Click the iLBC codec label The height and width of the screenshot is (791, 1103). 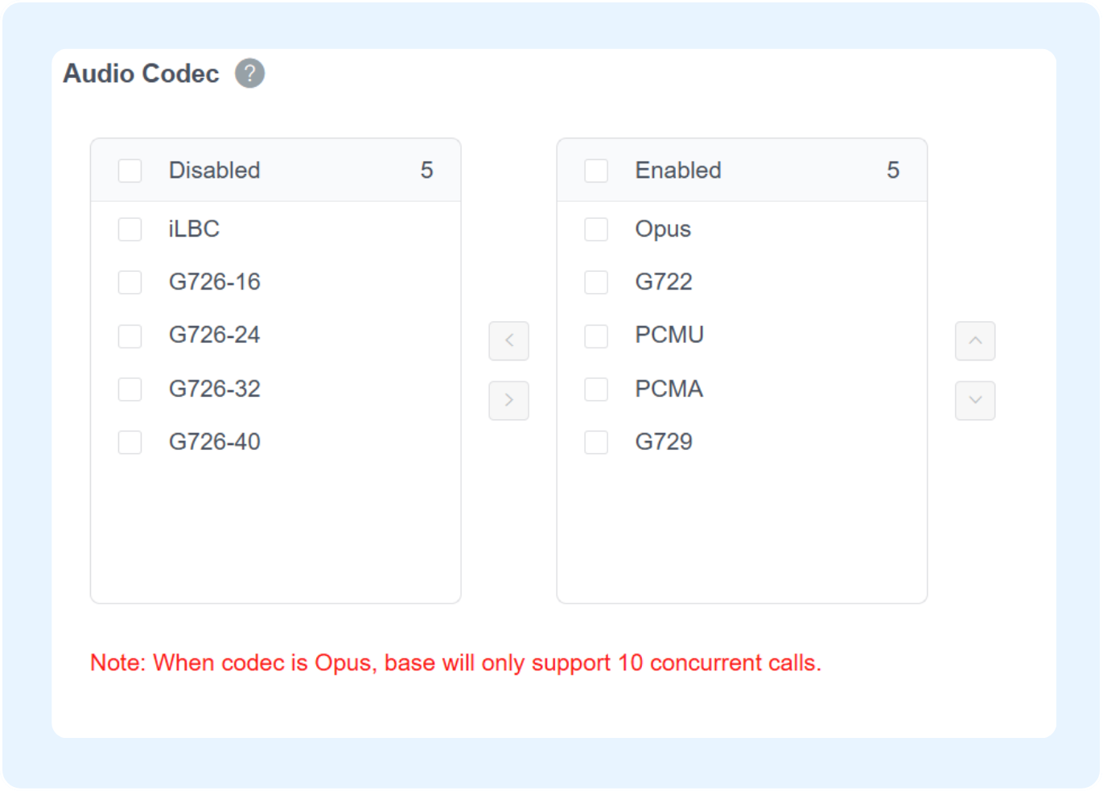[194, 229]
